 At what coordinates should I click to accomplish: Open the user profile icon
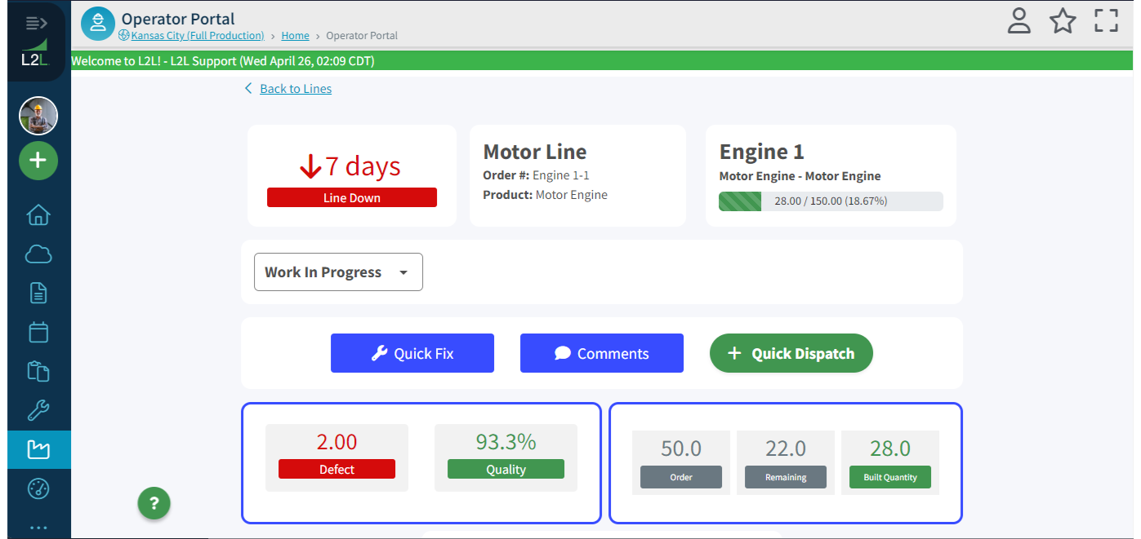(1018, 21)
